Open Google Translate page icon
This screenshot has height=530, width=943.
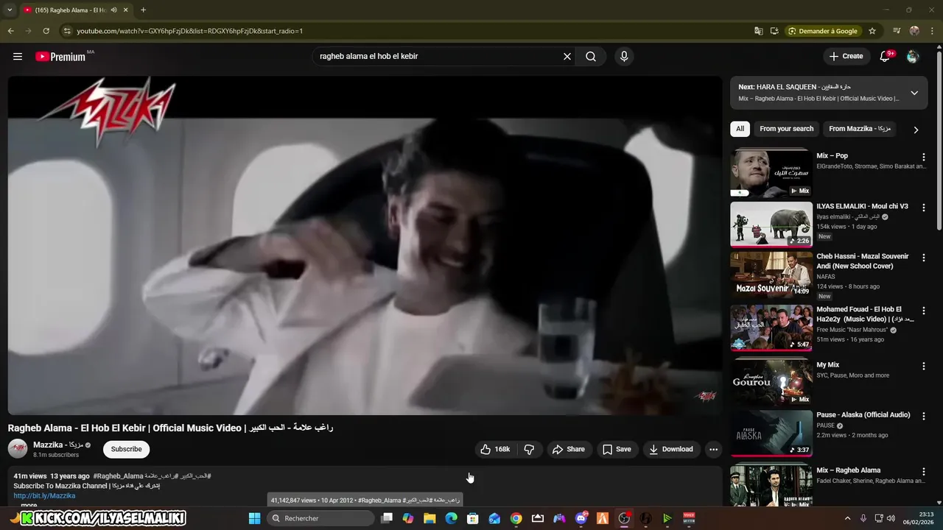(759, 31)
